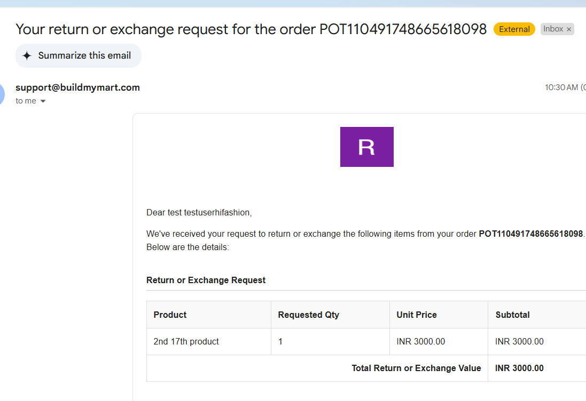Image resolution: width=586 pixels, height=401 pixels.
Task: Click the sender avatar circle
Action: pos(1,94)
